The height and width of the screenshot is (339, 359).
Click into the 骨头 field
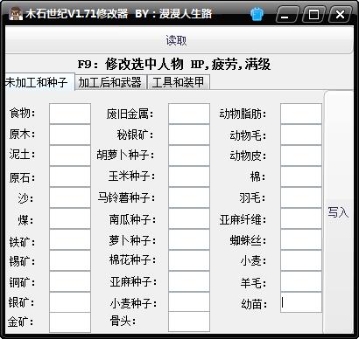pyautogui.click(x=189, y=322)
